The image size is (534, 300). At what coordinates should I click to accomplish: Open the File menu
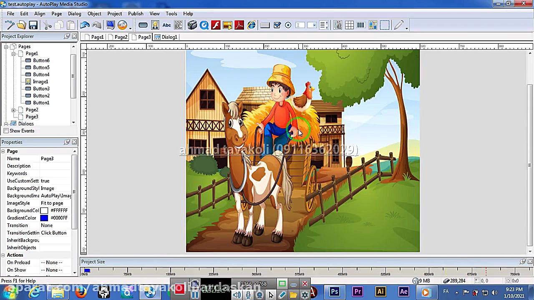tap(10, 14)
